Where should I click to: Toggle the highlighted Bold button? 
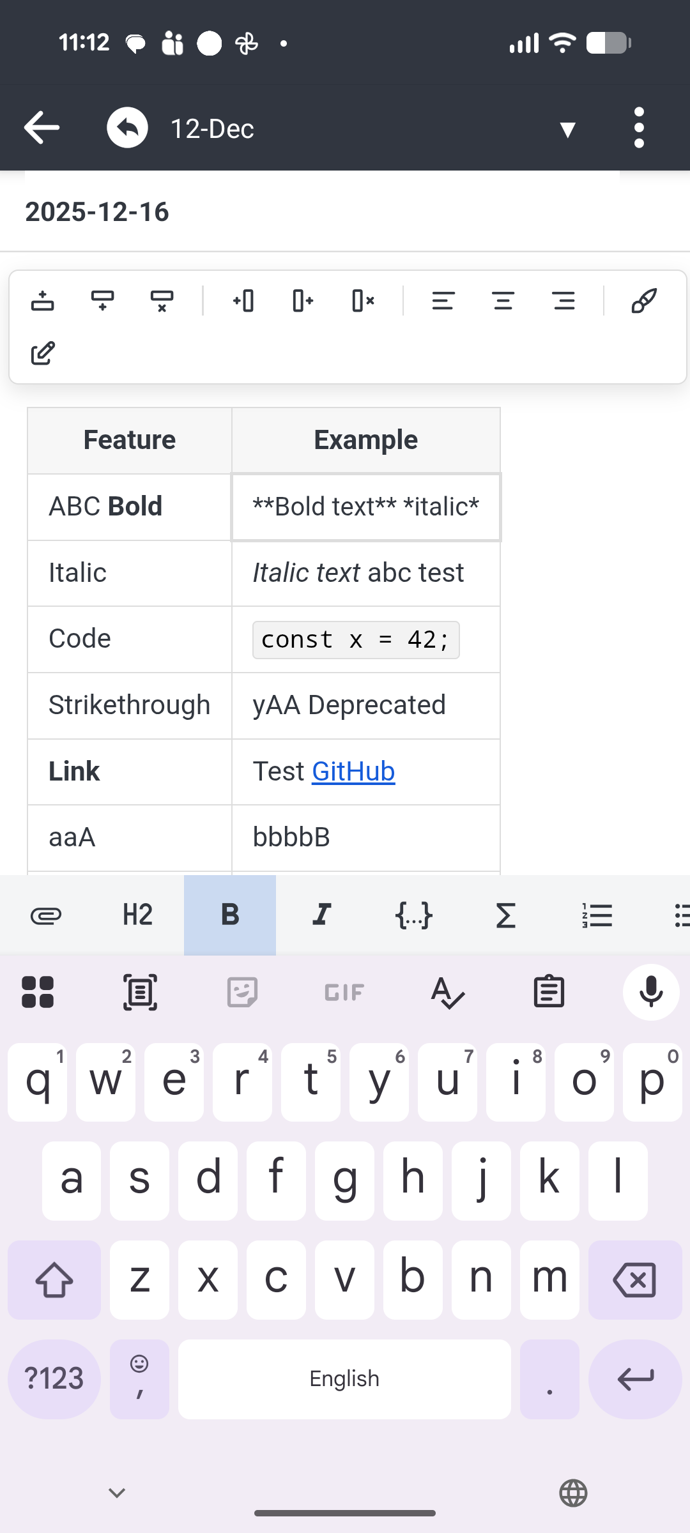coord(230,915)
